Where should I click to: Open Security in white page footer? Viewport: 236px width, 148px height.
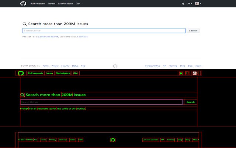65,66
